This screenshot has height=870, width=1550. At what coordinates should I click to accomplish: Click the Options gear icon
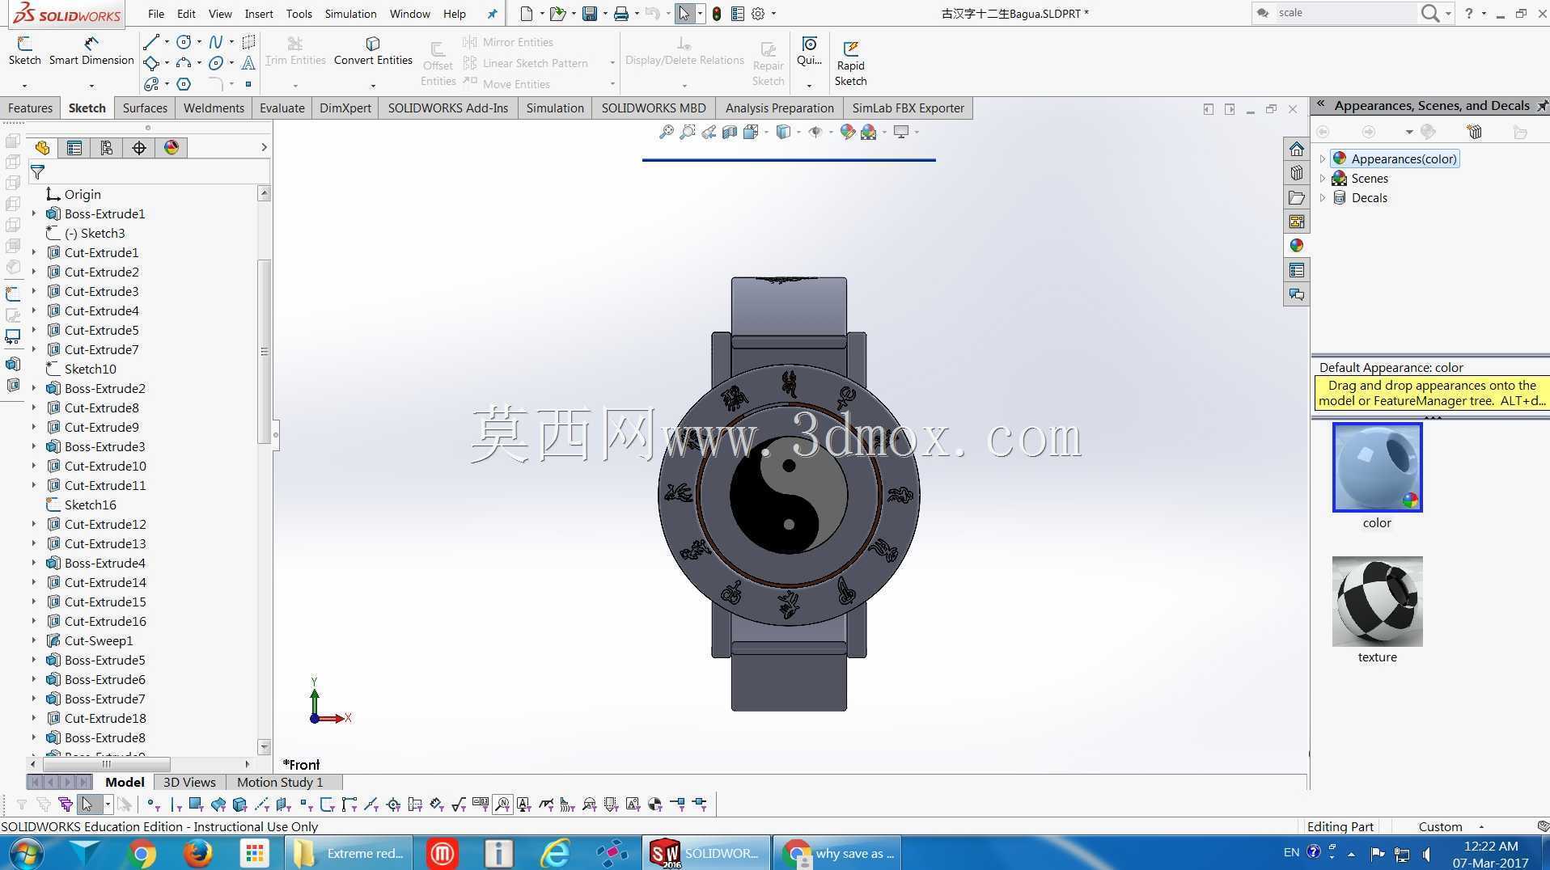(x=758, y=14)
